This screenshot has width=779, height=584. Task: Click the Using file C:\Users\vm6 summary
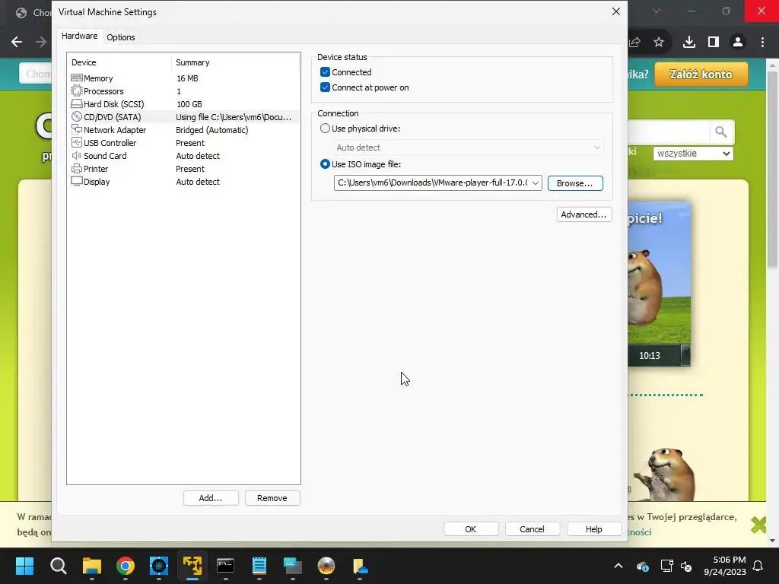(234, 117)
